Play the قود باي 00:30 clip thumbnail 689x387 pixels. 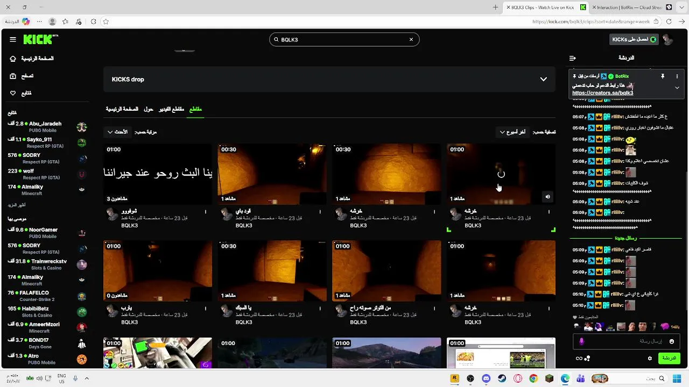coord(272,174)
